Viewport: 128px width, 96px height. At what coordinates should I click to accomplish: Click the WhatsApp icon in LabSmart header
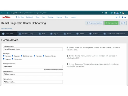click(120, 17)
